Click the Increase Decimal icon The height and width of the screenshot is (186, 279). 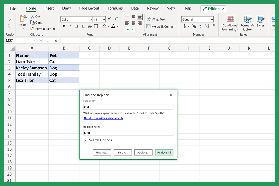tap(206, 26)
